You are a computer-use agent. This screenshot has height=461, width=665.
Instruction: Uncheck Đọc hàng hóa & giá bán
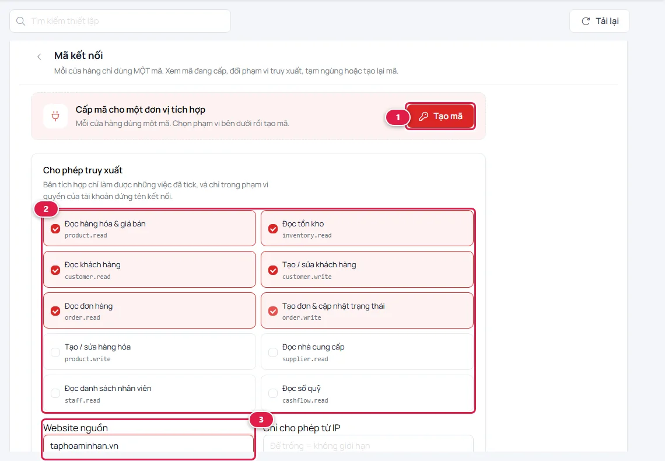[55, 229]
